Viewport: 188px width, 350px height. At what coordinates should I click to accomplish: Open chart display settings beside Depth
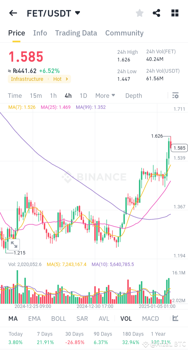point(175,96)
